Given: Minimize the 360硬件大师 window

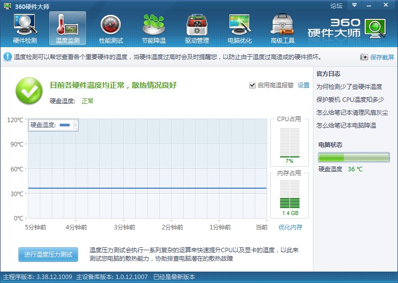Looking at the screenshot, I should tap(369, 5).
